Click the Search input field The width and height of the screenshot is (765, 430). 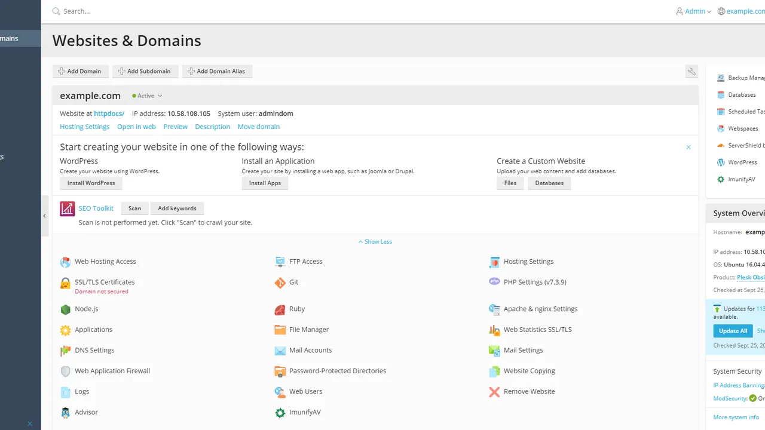359,11
